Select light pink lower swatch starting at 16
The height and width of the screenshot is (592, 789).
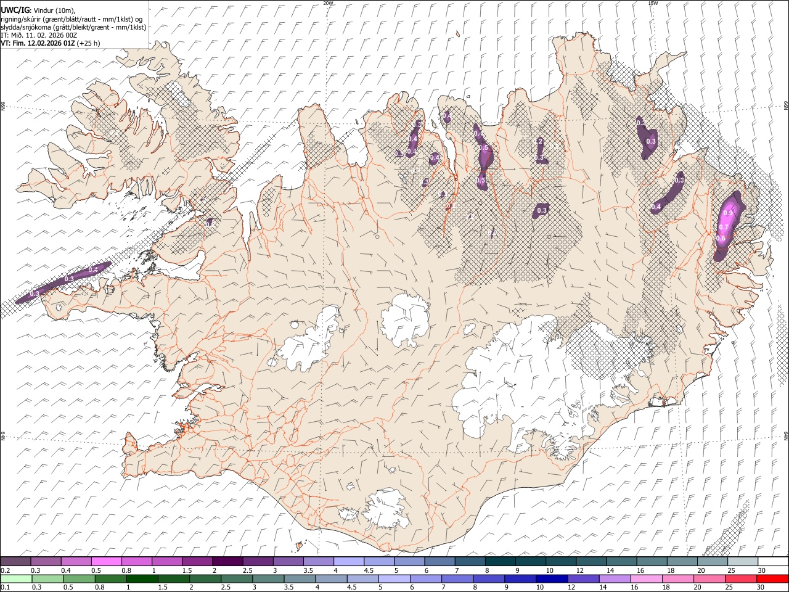(x=647, y=578)
